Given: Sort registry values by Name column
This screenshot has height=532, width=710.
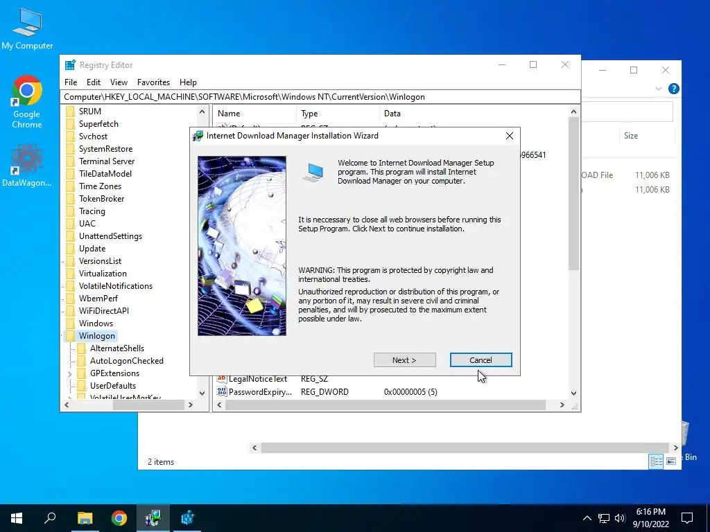Looking at the screenshot, I should click(254, 114).
